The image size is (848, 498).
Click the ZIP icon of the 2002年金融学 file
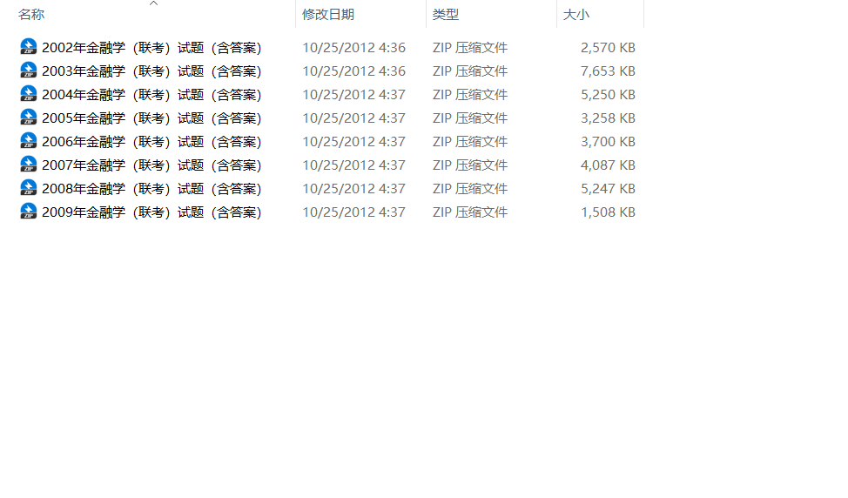28,47
